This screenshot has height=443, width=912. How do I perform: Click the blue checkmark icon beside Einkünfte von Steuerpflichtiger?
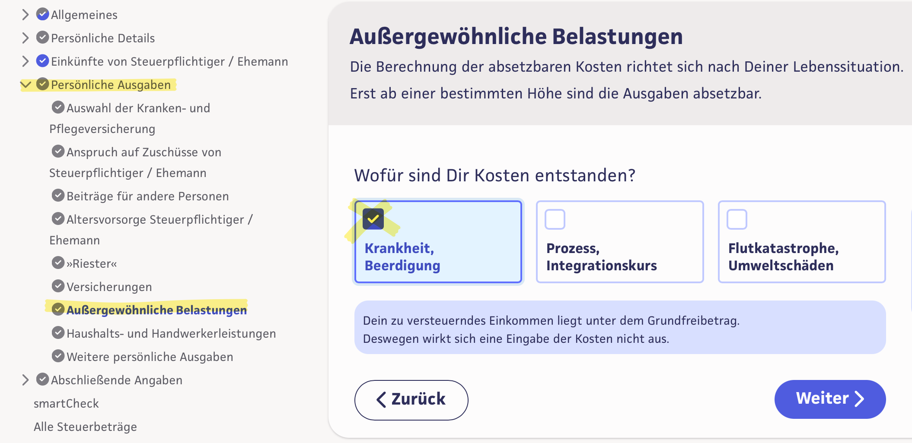click(42, 61)
